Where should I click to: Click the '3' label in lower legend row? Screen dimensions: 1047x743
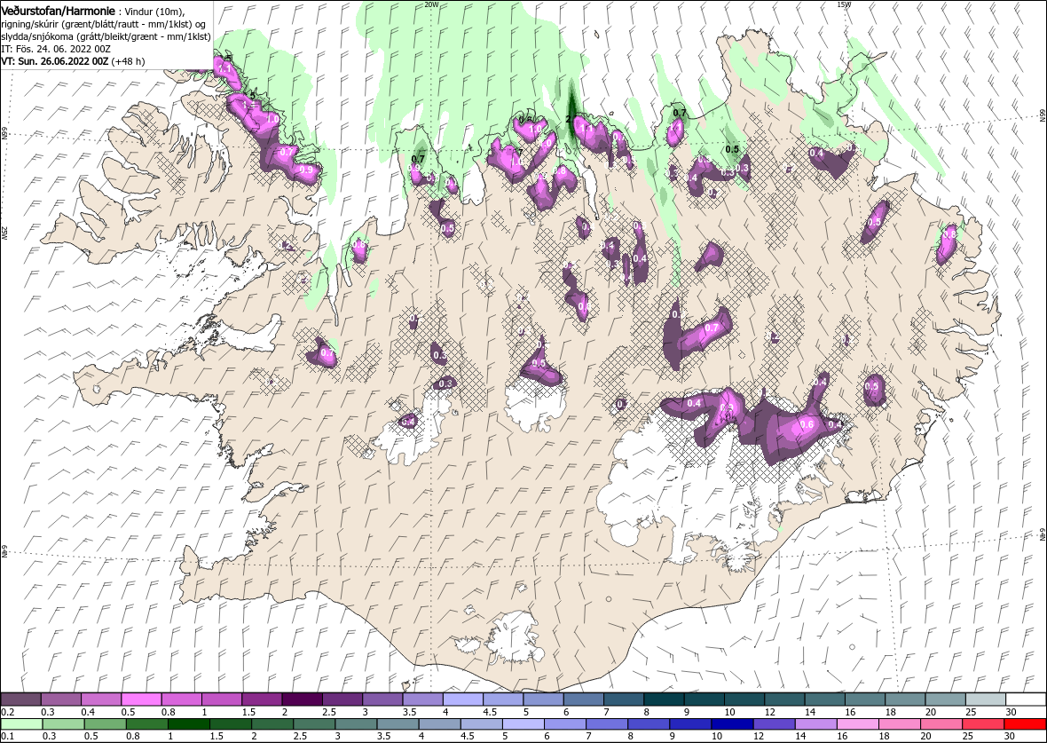pyautogui.click(x=337, y=736)
